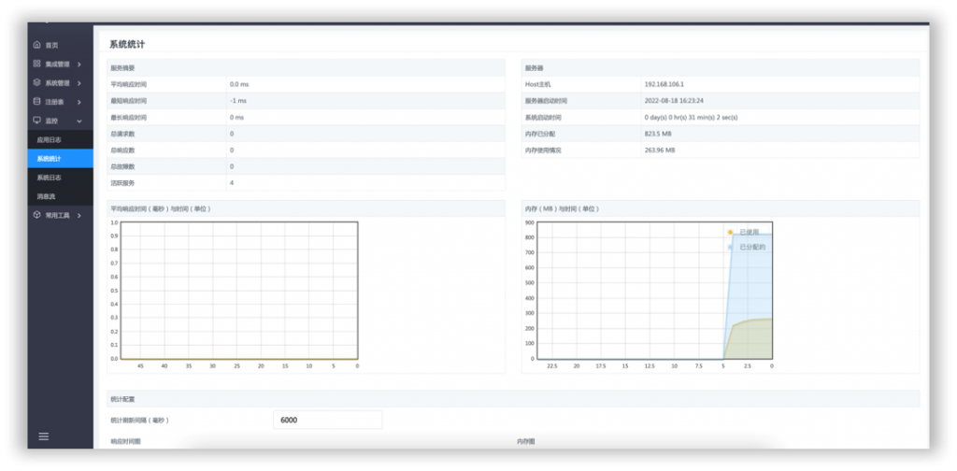Open the 系统日志 menu item
The image size is (957, 471).
click(x=49, y=178)
